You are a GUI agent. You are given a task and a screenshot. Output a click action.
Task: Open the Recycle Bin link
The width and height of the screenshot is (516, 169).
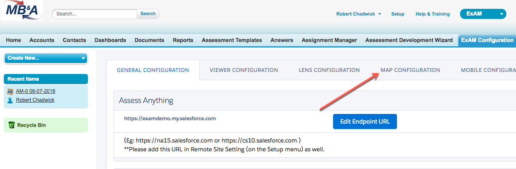[32, 125]
